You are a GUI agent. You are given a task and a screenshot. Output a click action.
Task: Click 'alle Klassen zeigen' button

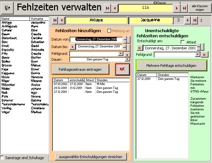(x=200, y=8)
